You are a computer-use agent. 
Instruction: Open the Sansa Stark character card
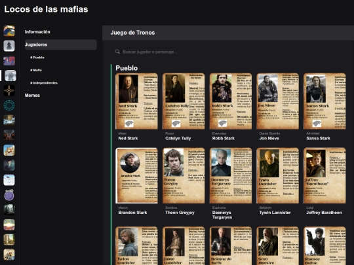324,101
